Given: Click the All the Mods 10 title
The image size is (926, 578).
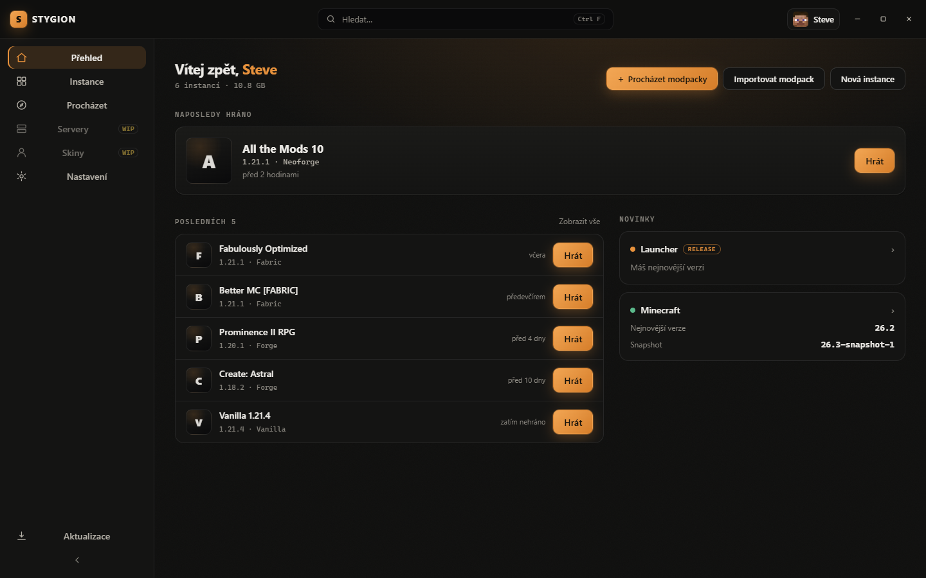Looking at the screenshot, I should coord(283,149).
